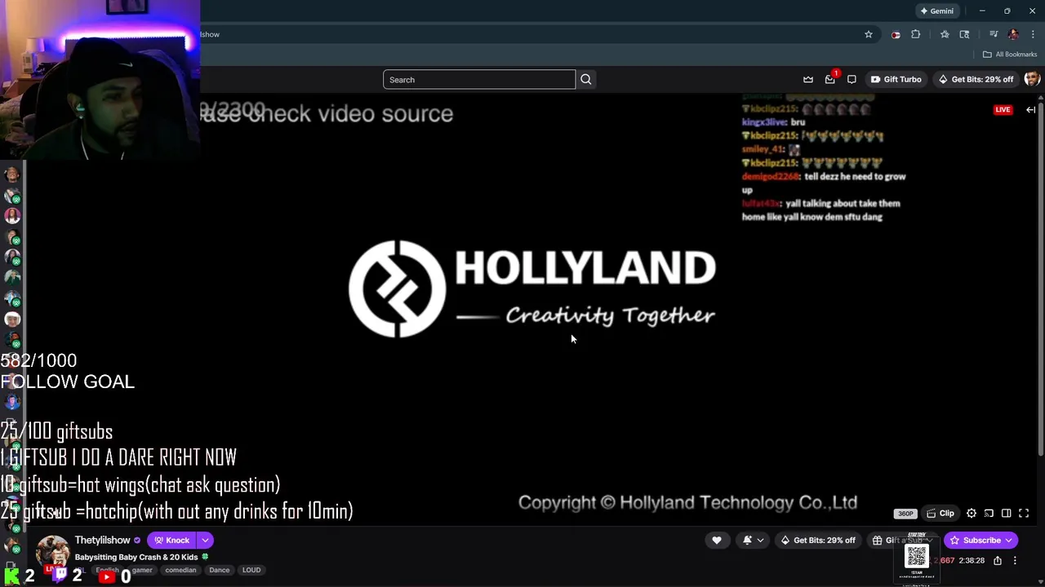Image resolution: width=1045 pixels, height=587 pixels.
Task: Click the 360P quality badge
Action: pyautogui.click(x=905, y=514)
